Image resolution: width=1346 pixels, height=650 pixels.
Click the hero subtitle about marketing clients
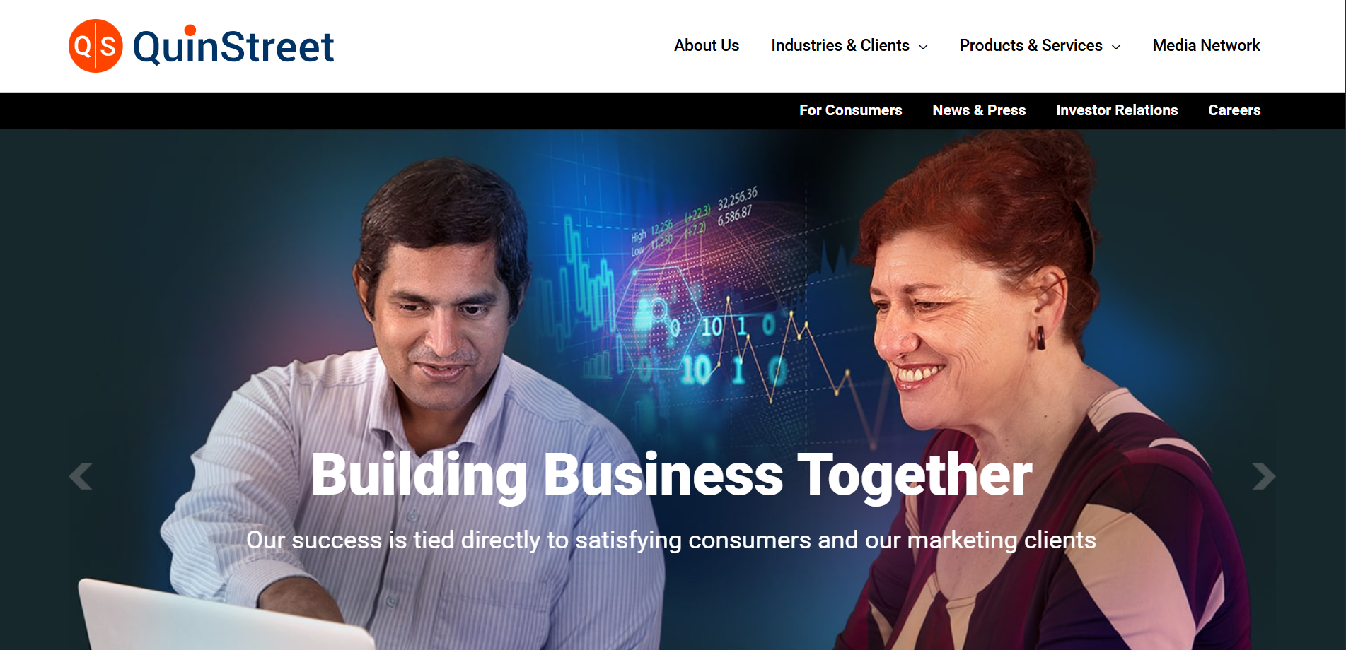point(671,540)
